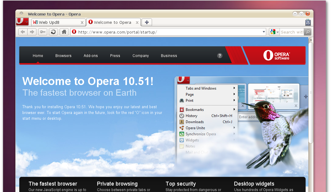Open a new tab with the plus button

146,22
